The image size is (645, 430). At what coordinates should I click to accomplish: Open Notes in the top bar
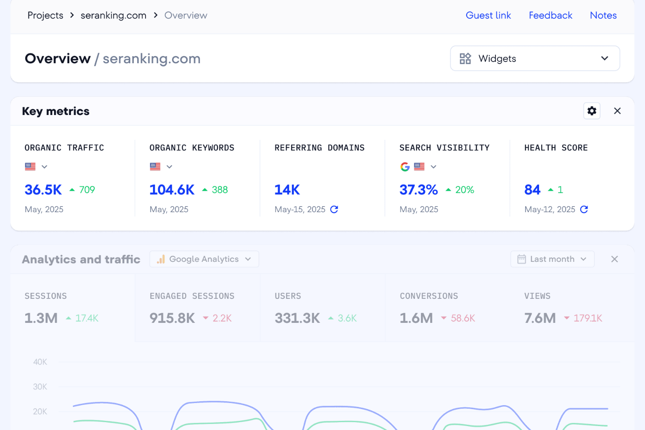point(603,15)
